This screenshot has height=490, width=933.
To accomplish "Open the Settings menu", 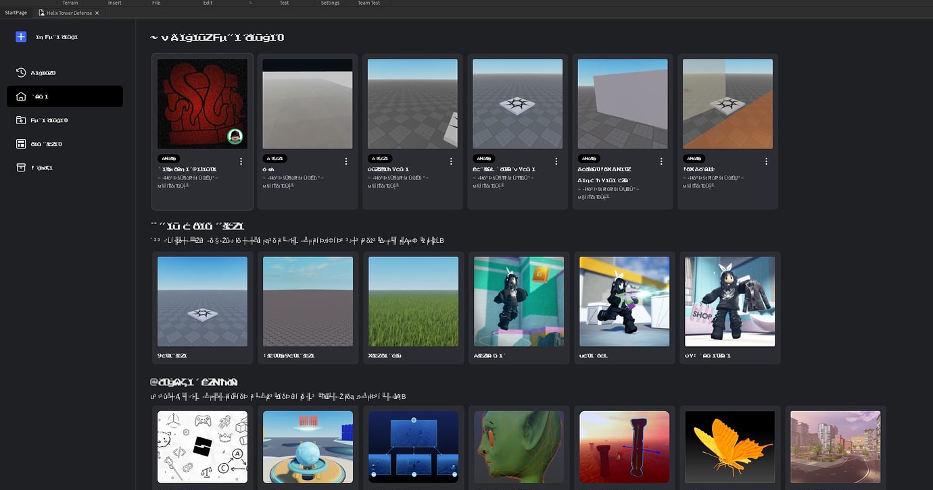I will pos(330,3).
